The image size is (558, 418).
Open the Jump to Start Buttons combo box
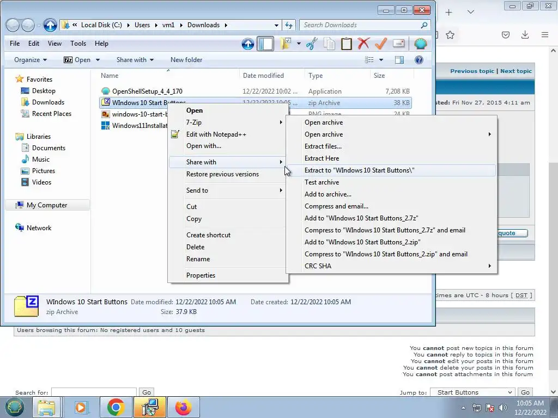click(x=472, y=392)
